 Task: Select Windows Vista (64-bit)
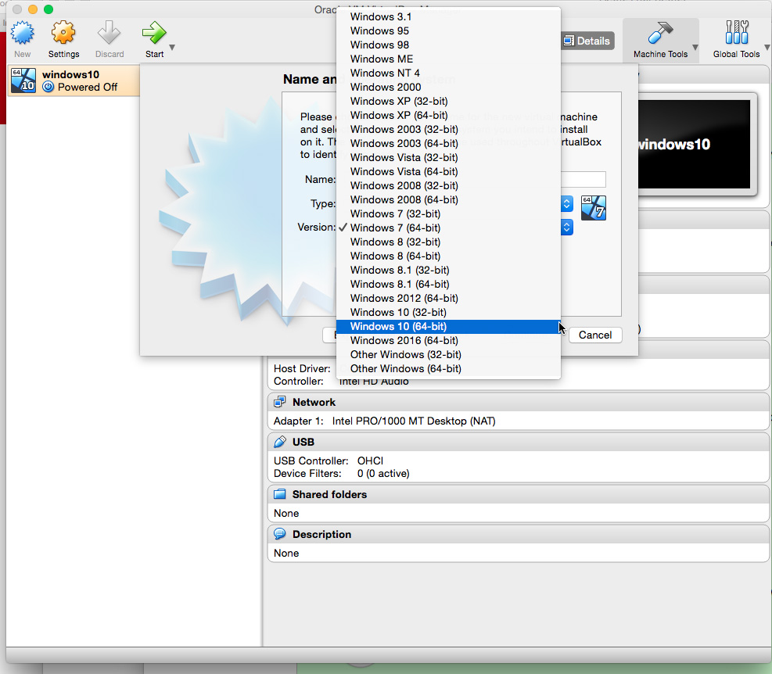[x=448, y=172]
